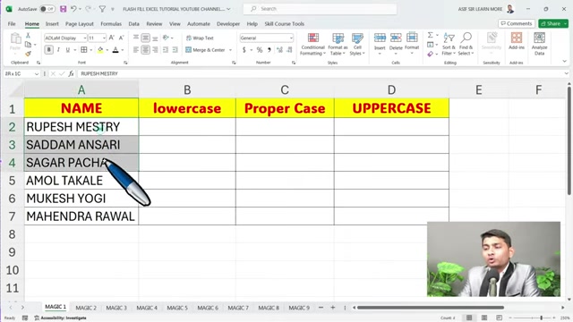The height and width of the screenshot is (322, 573).
Task: Click the zoom slider in status bar
Action: (x=541, y=318)
